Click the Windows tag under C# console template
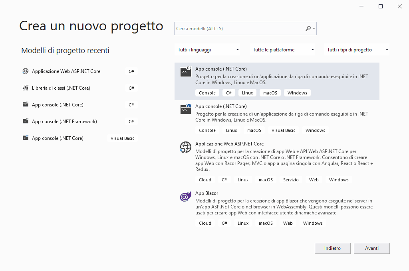Image resolution: width=409 pixels, height=271 pixels. (x=297, y=93)
